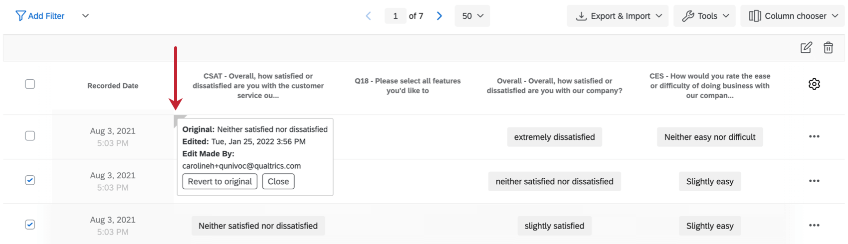Click the Add Filter funnel icon
The height and width of the screenshot is (244, 848).
tap(20, 16)
